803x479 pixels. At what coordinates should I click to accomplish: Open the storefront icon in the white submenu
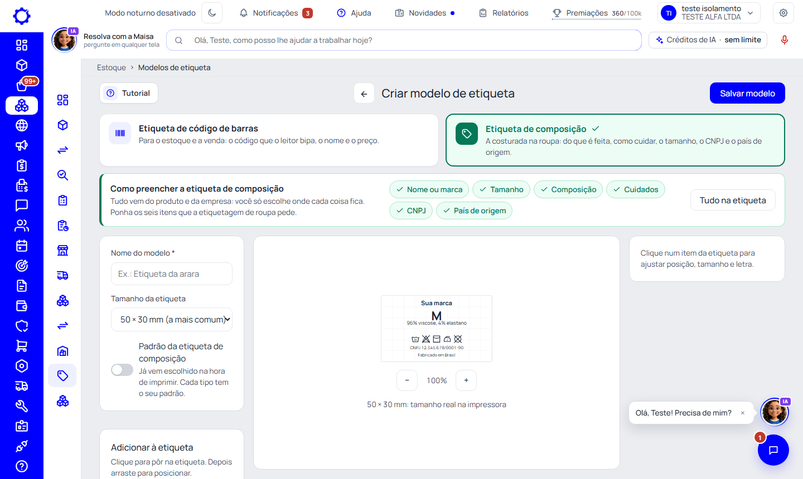[x=62, y=250]
